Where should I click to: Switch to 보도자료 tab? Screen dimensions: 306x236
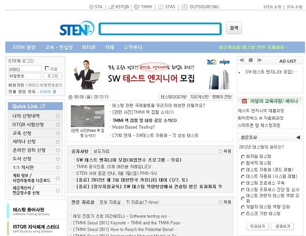click(x=101, y=151)
